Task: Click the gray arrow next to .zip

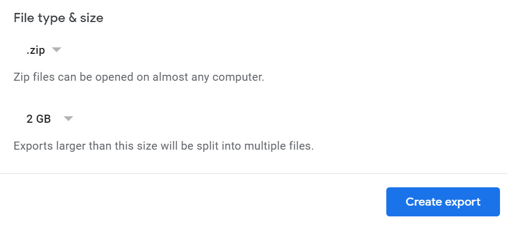Action: coord(57,51)
